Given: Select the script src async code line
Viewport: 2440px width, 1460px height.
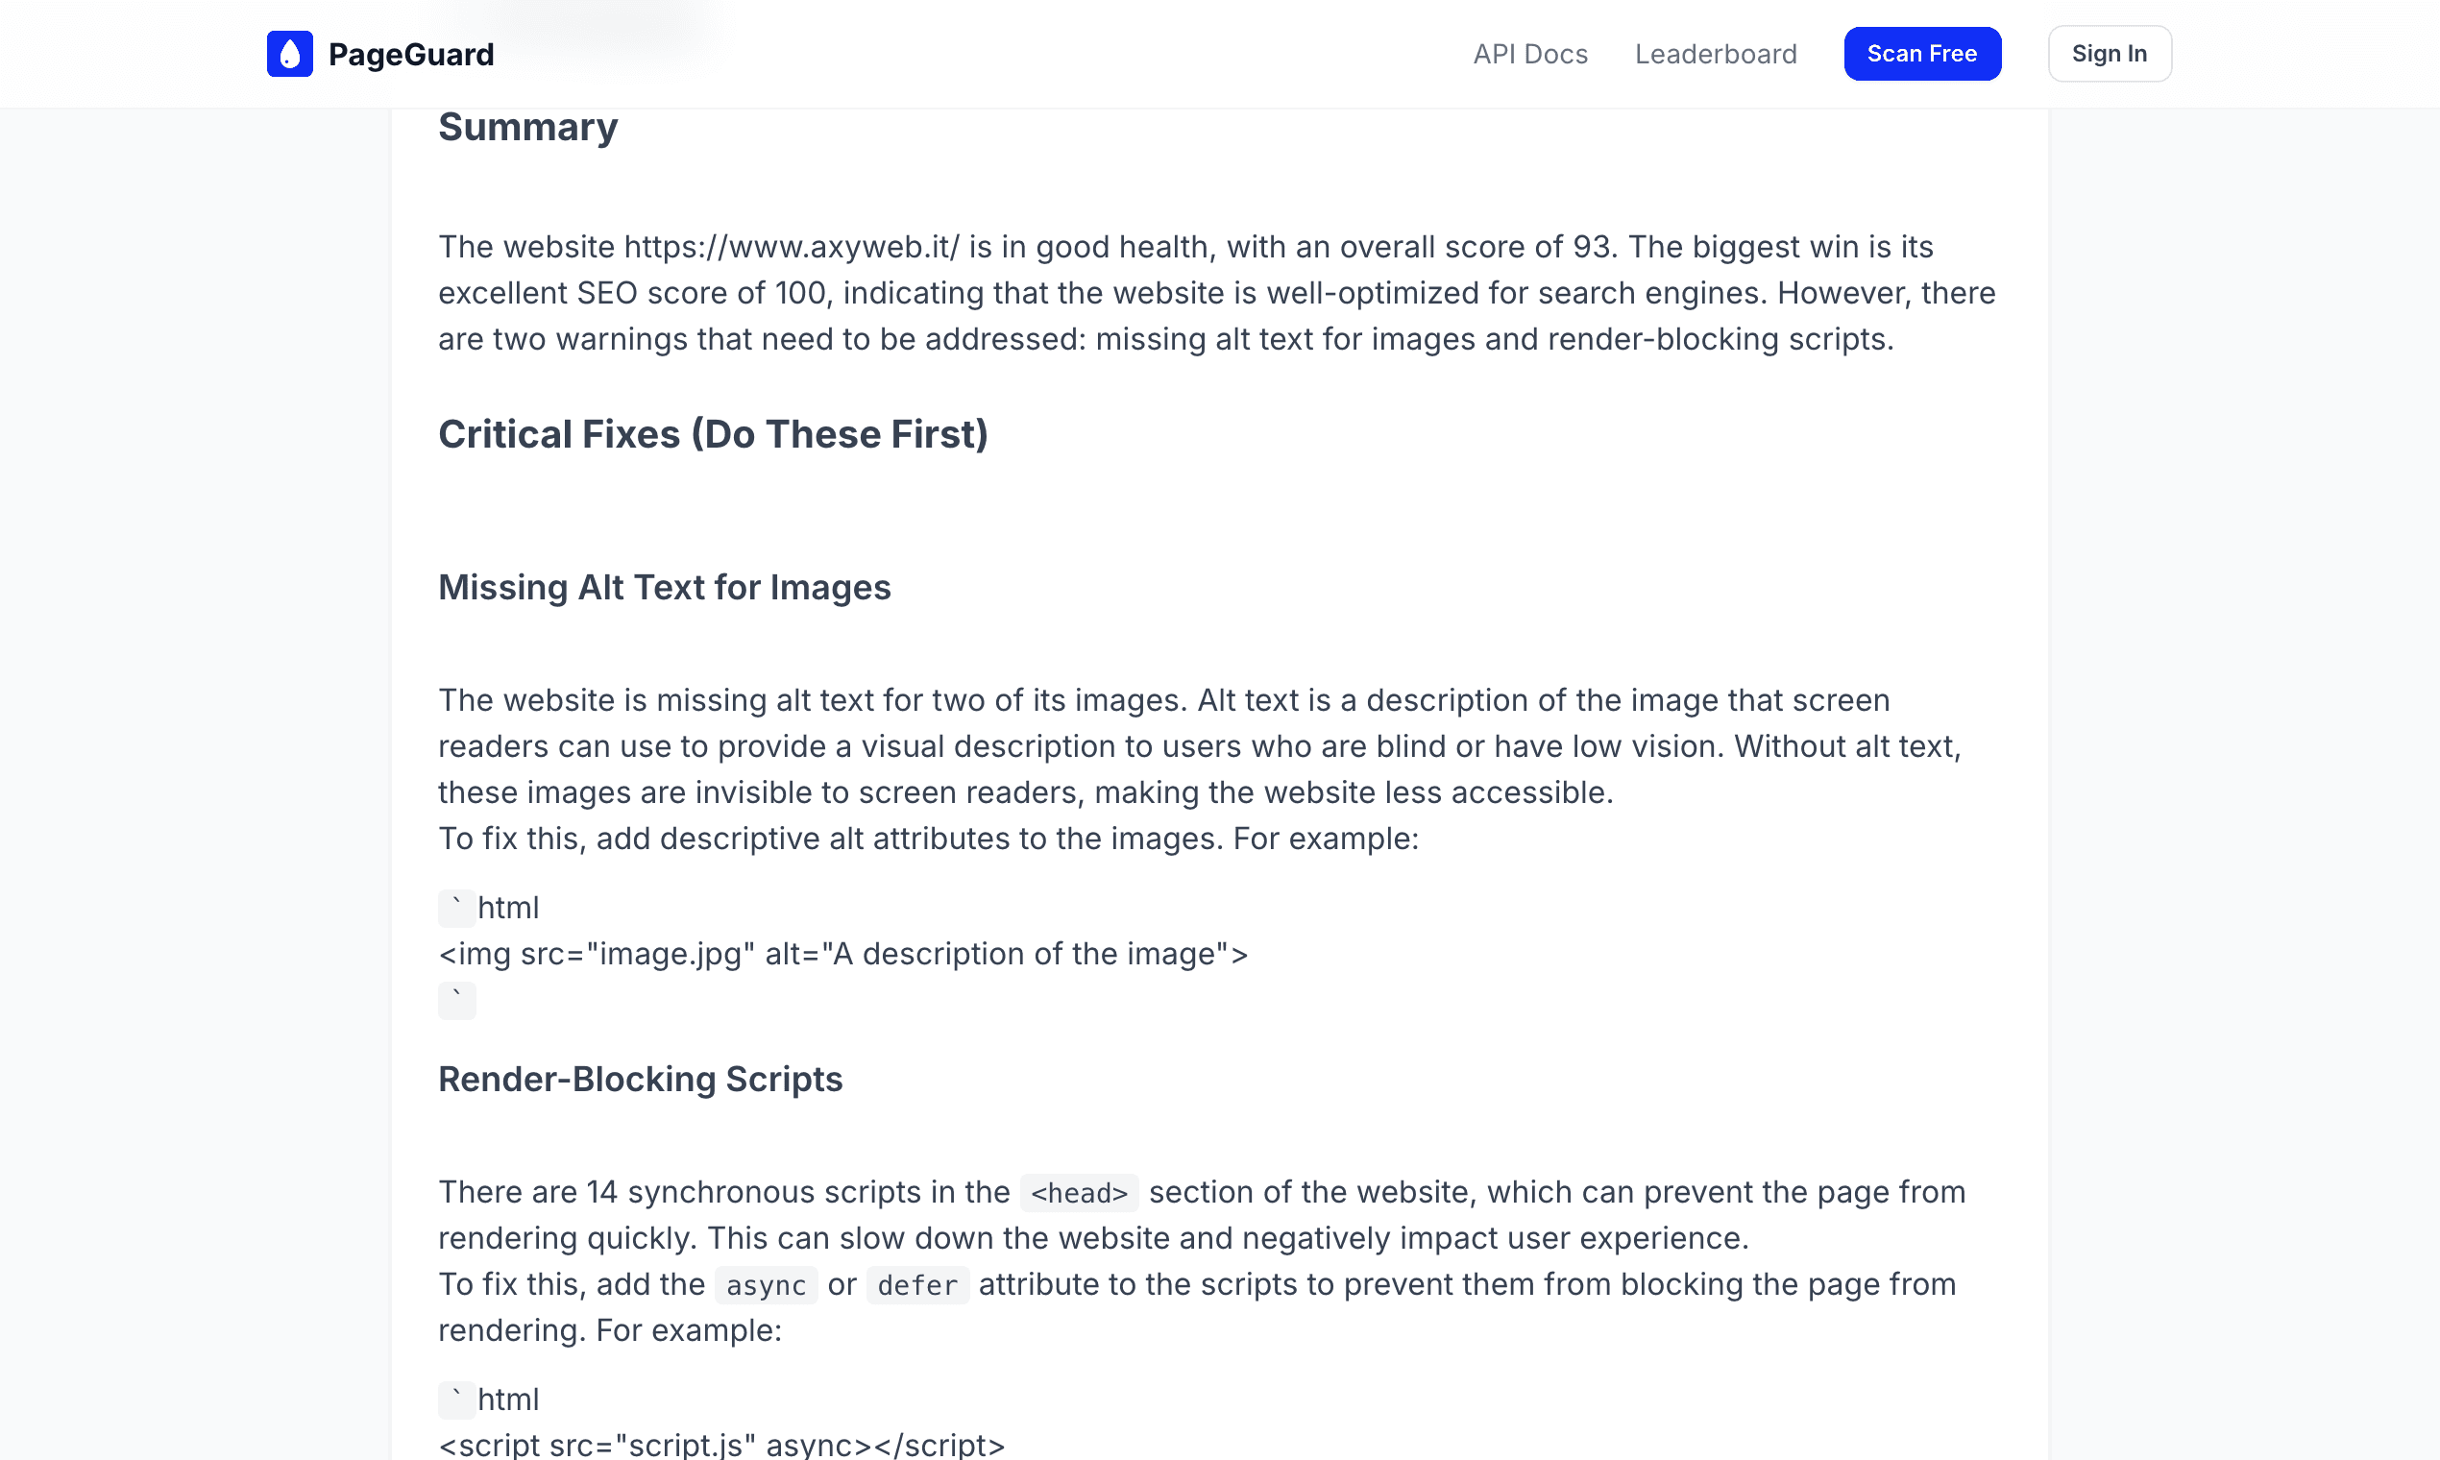Looking at the screenshot, I should click(x=721, y=1444).
